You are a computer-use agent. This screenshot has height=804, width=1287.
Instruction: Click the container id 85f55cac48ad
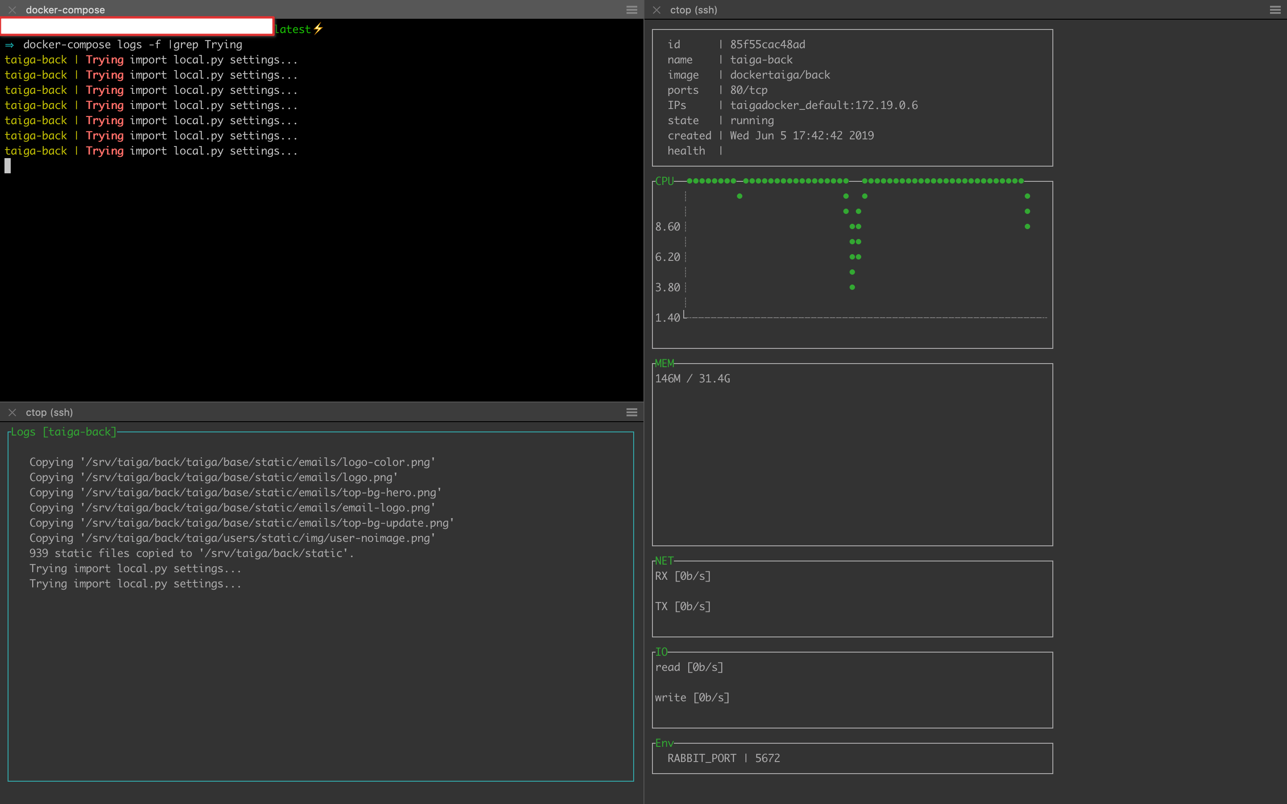pos(767,44)
